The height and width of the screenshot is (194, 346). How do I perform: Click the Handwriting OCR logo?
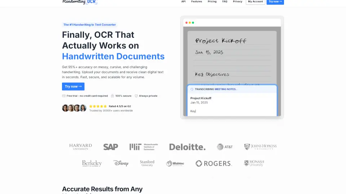pos(80,2)
